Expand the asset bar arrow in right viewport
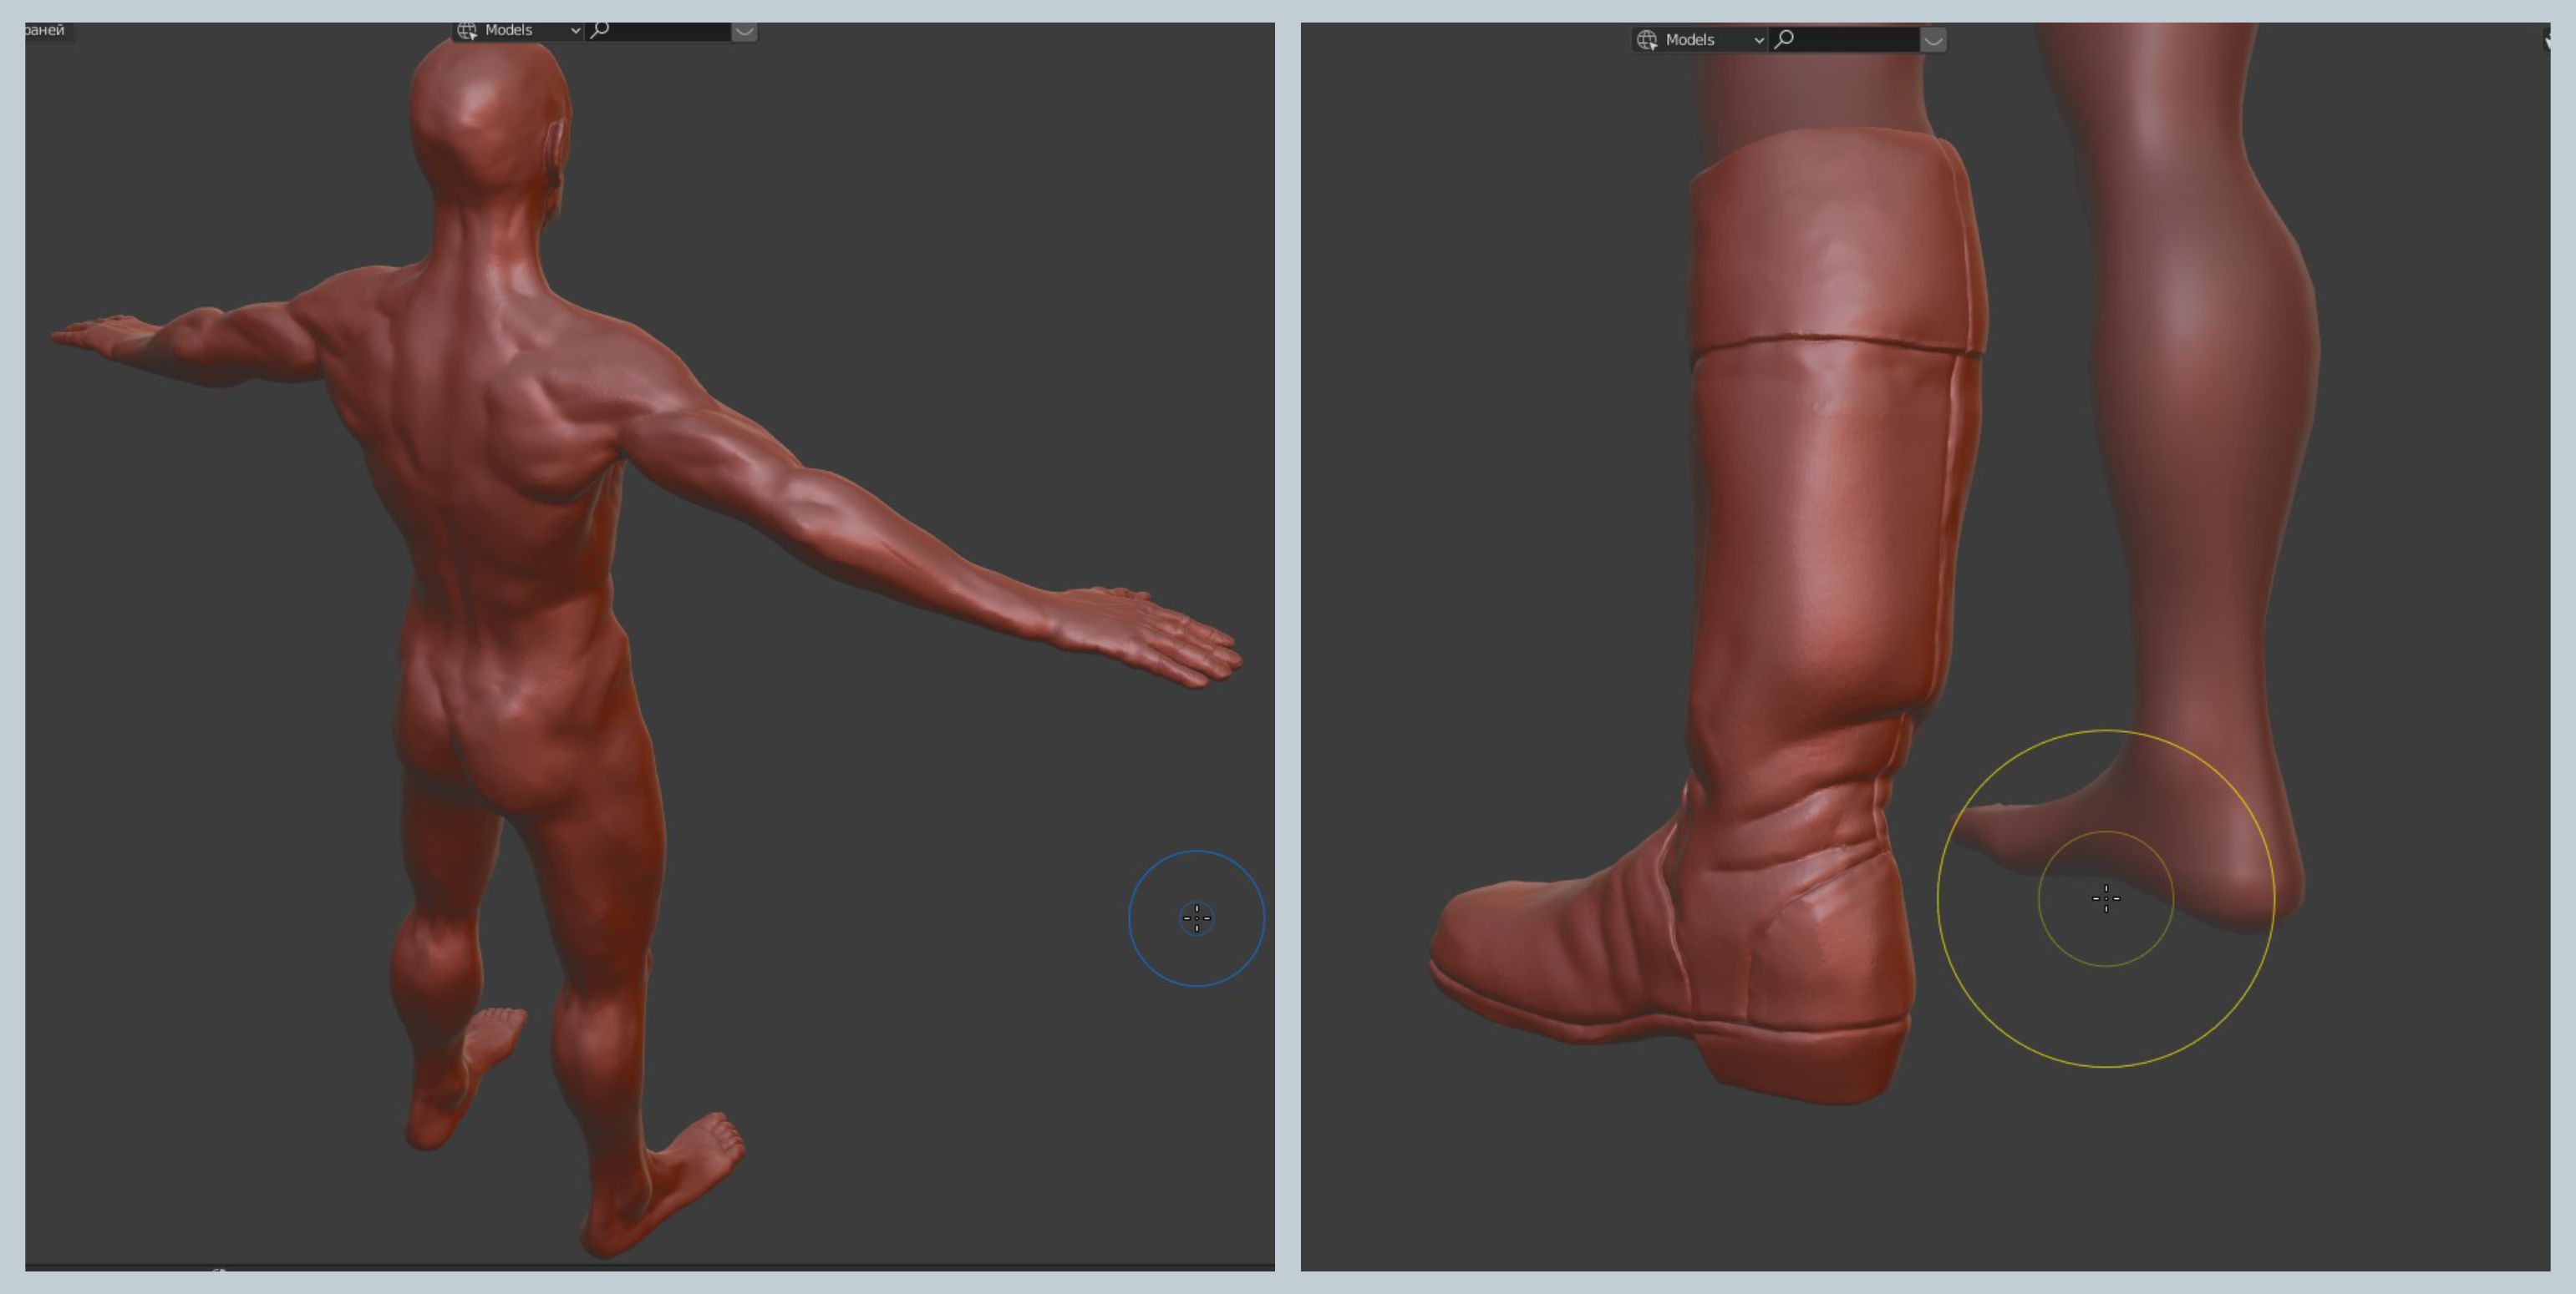The image size is (2576, 1294). click(x=1933, y=40)
